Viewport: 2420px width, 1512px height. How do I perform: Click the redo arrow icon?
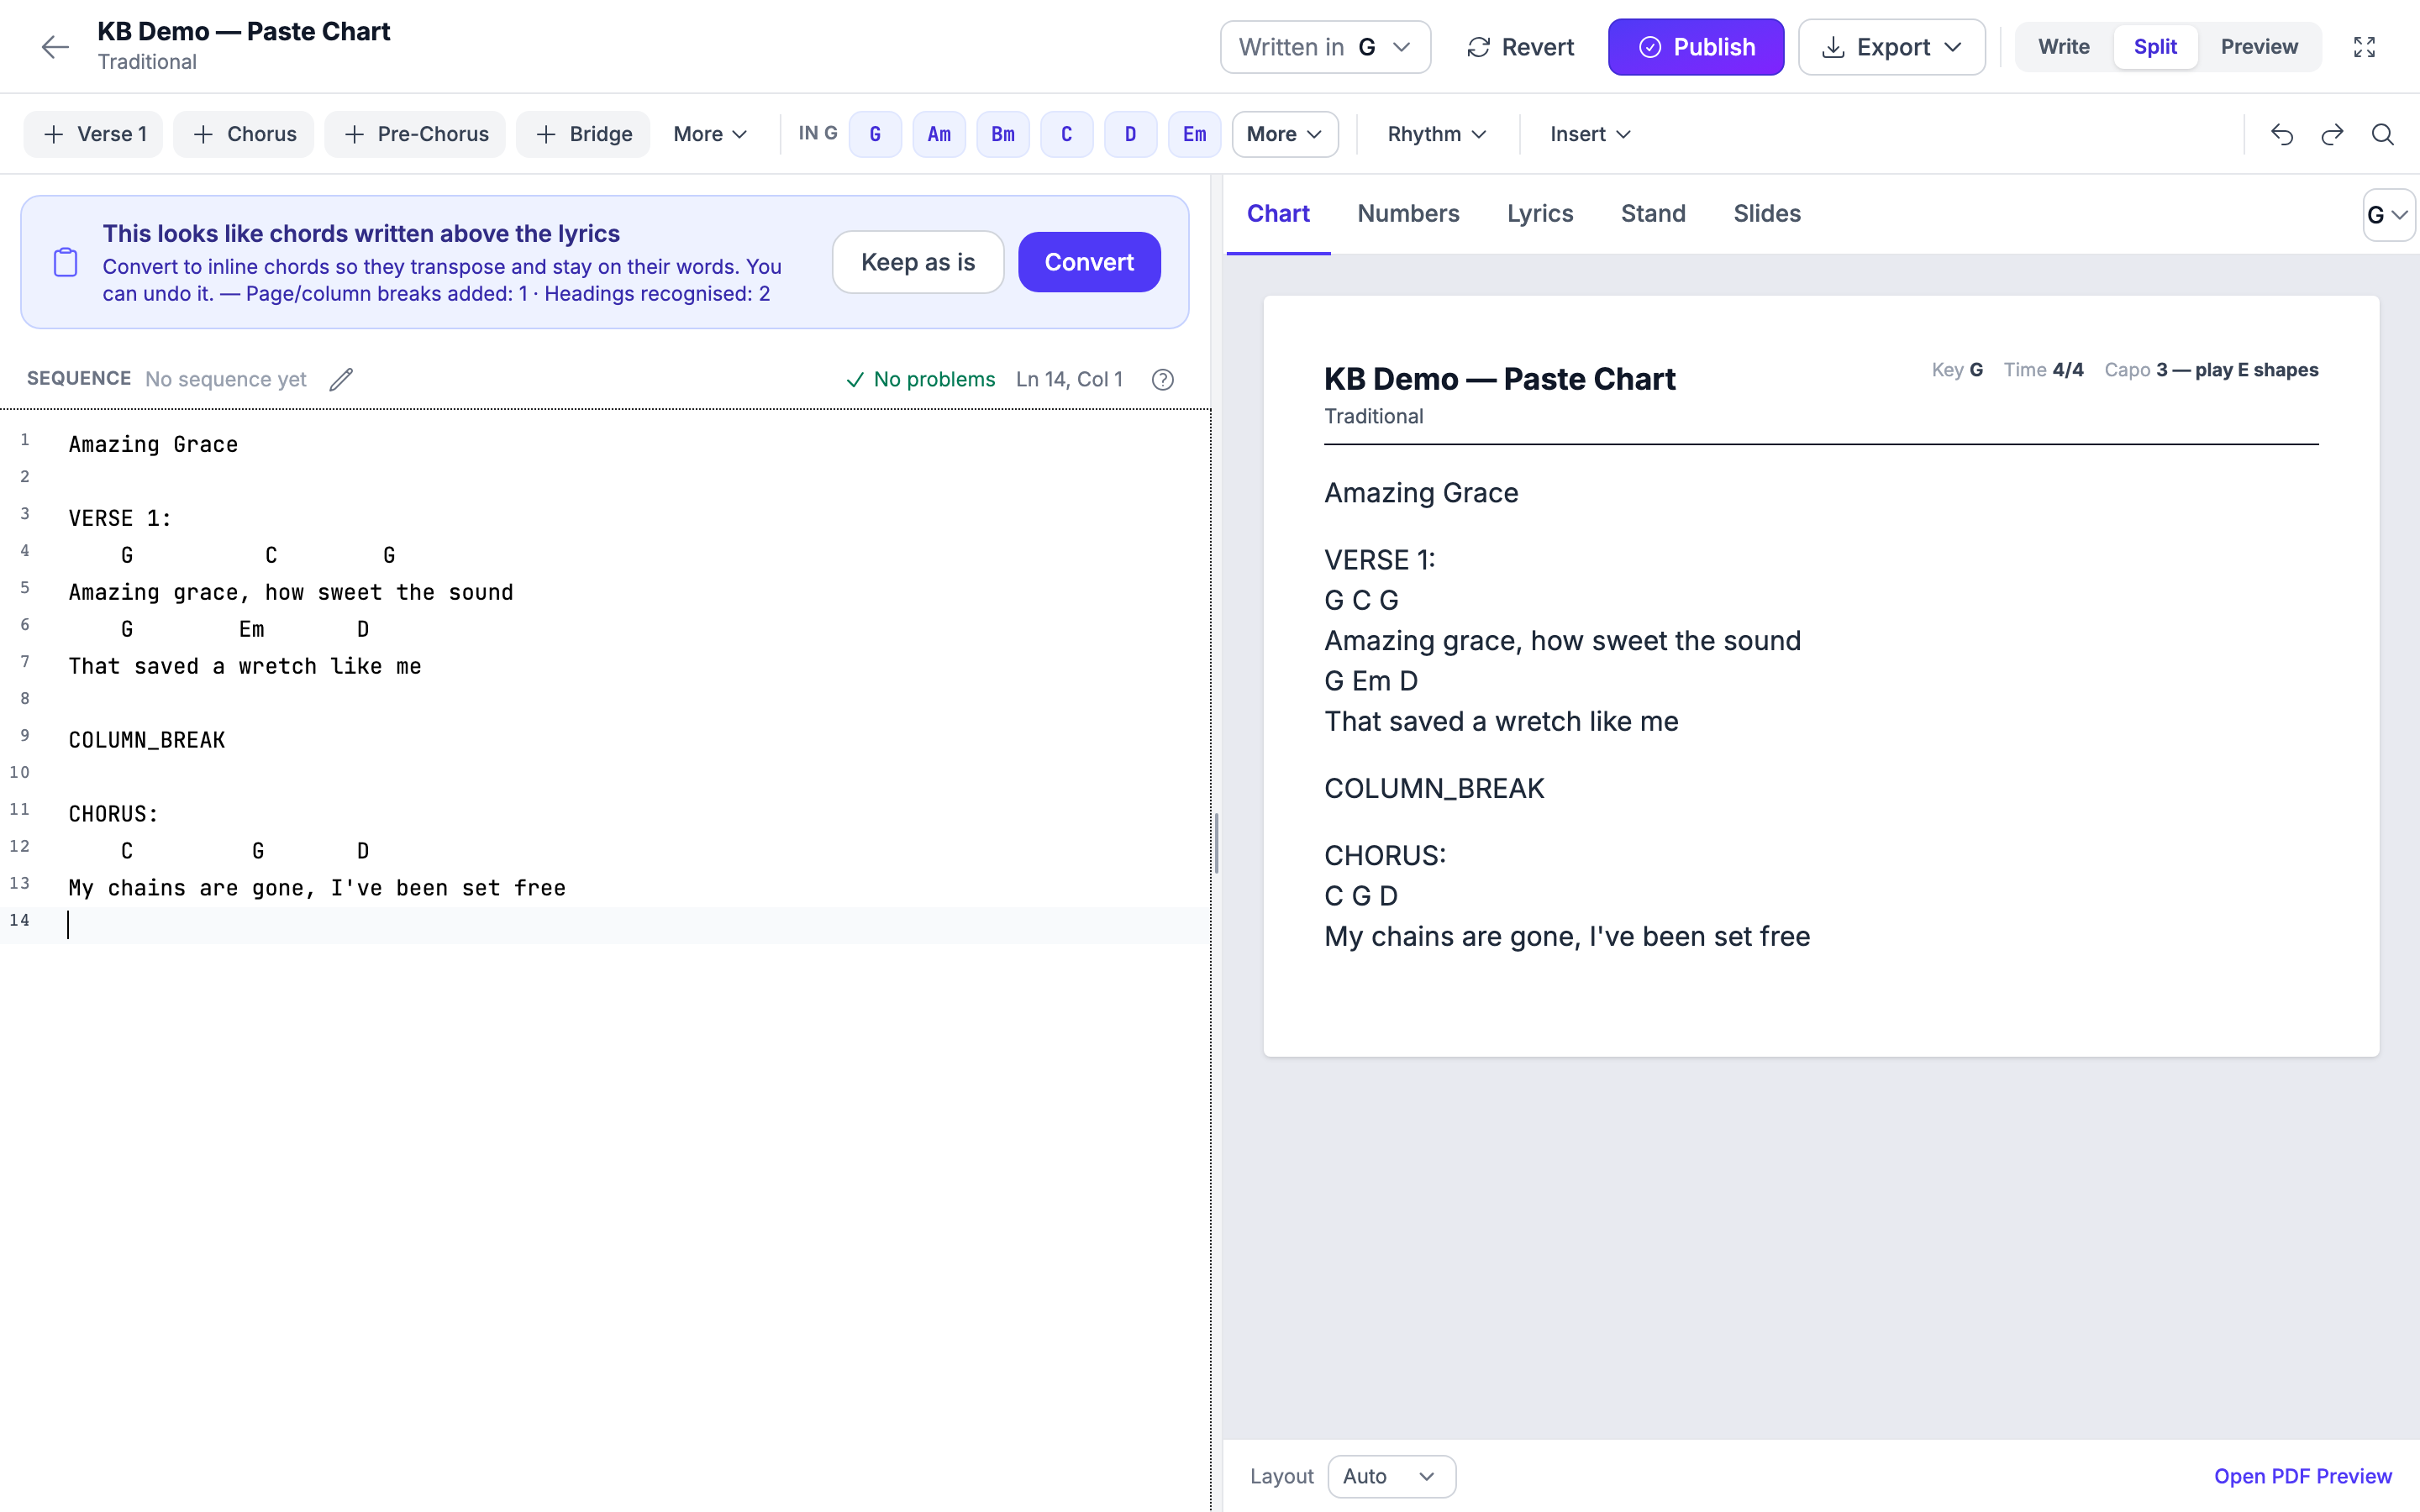pos(2332,134)
